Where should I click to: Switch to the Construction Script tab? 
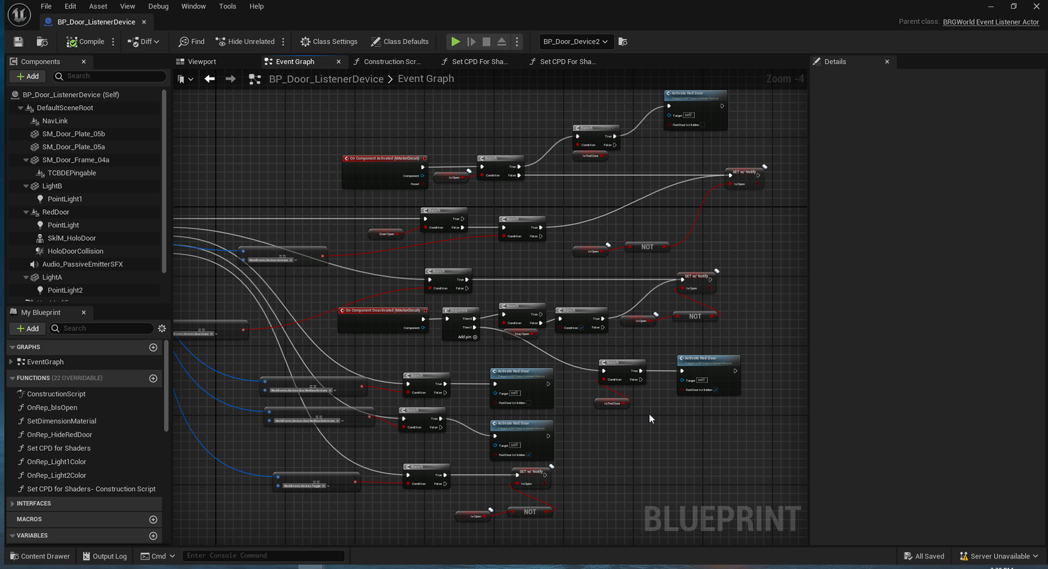click(x=392, y=62)
